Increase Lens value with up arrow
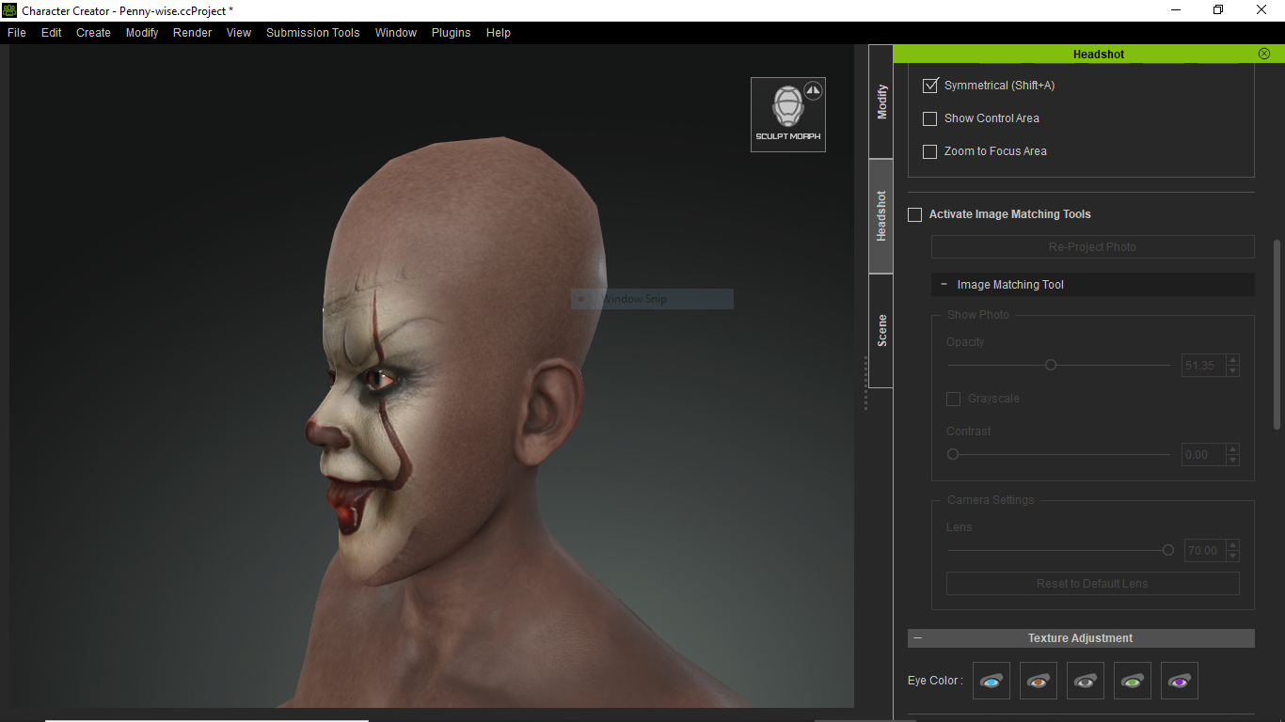The image size is (1285, 722). pos(1233,545)
